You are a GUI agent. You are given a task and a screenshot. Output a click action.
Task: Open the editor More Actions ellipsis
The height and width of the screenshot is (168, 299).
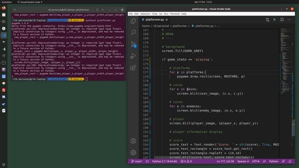tap(289, 20)
